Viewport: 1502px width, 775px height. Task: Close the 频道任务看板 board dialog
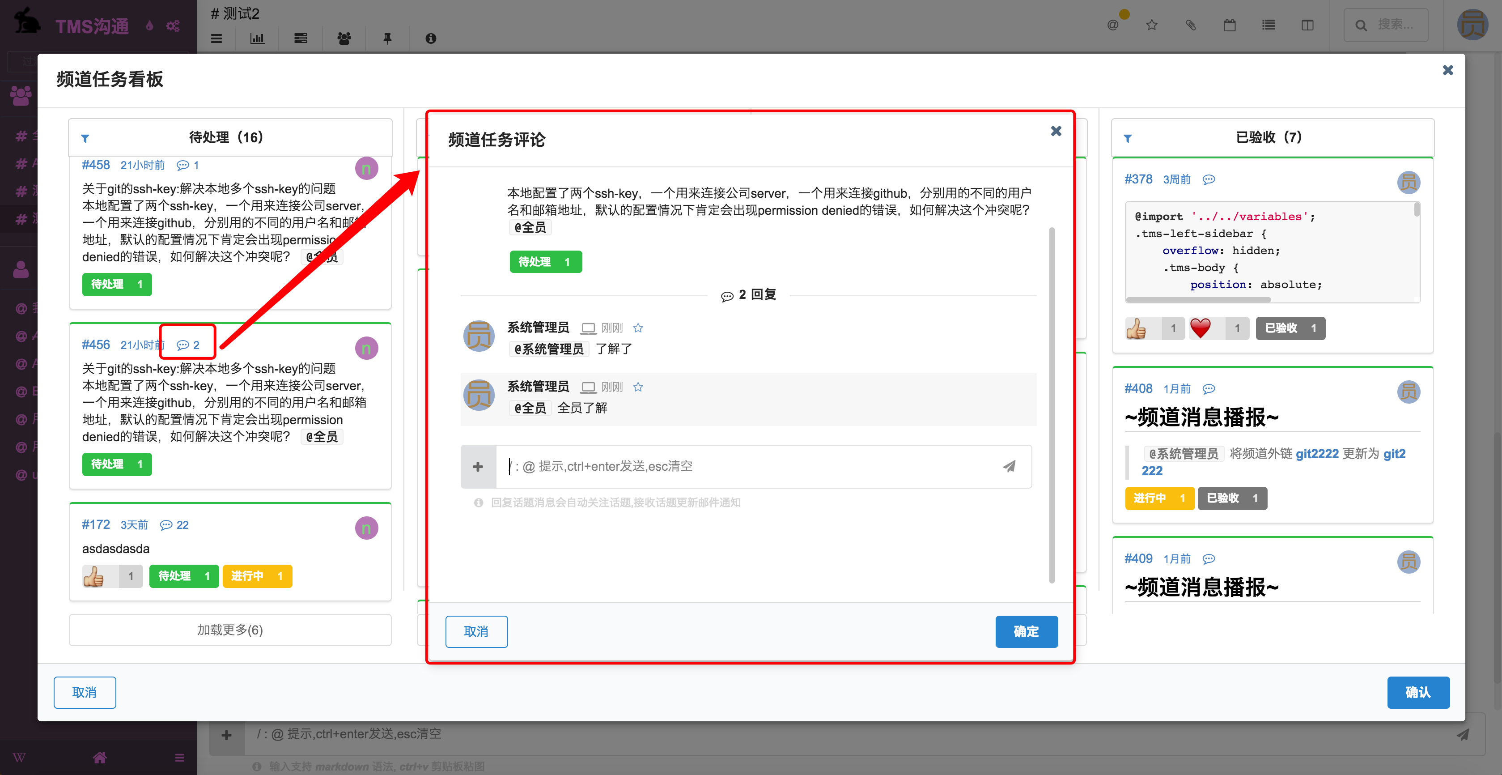click(x=1447, y=70)
